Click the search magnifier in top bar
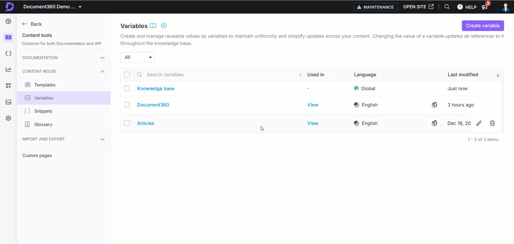Screen dimensions: 514x244 click(447, 7)
